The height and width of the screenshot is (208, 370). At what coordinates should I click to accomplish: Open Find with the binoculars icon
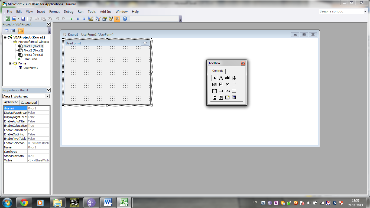tap(50, 19)
